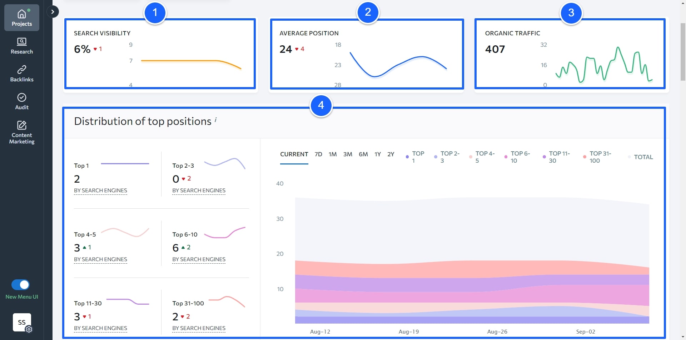Open Content Marketing in sidebar
Image resolution: width=686 pixels, height=340 pixels.
coord(22,133)
